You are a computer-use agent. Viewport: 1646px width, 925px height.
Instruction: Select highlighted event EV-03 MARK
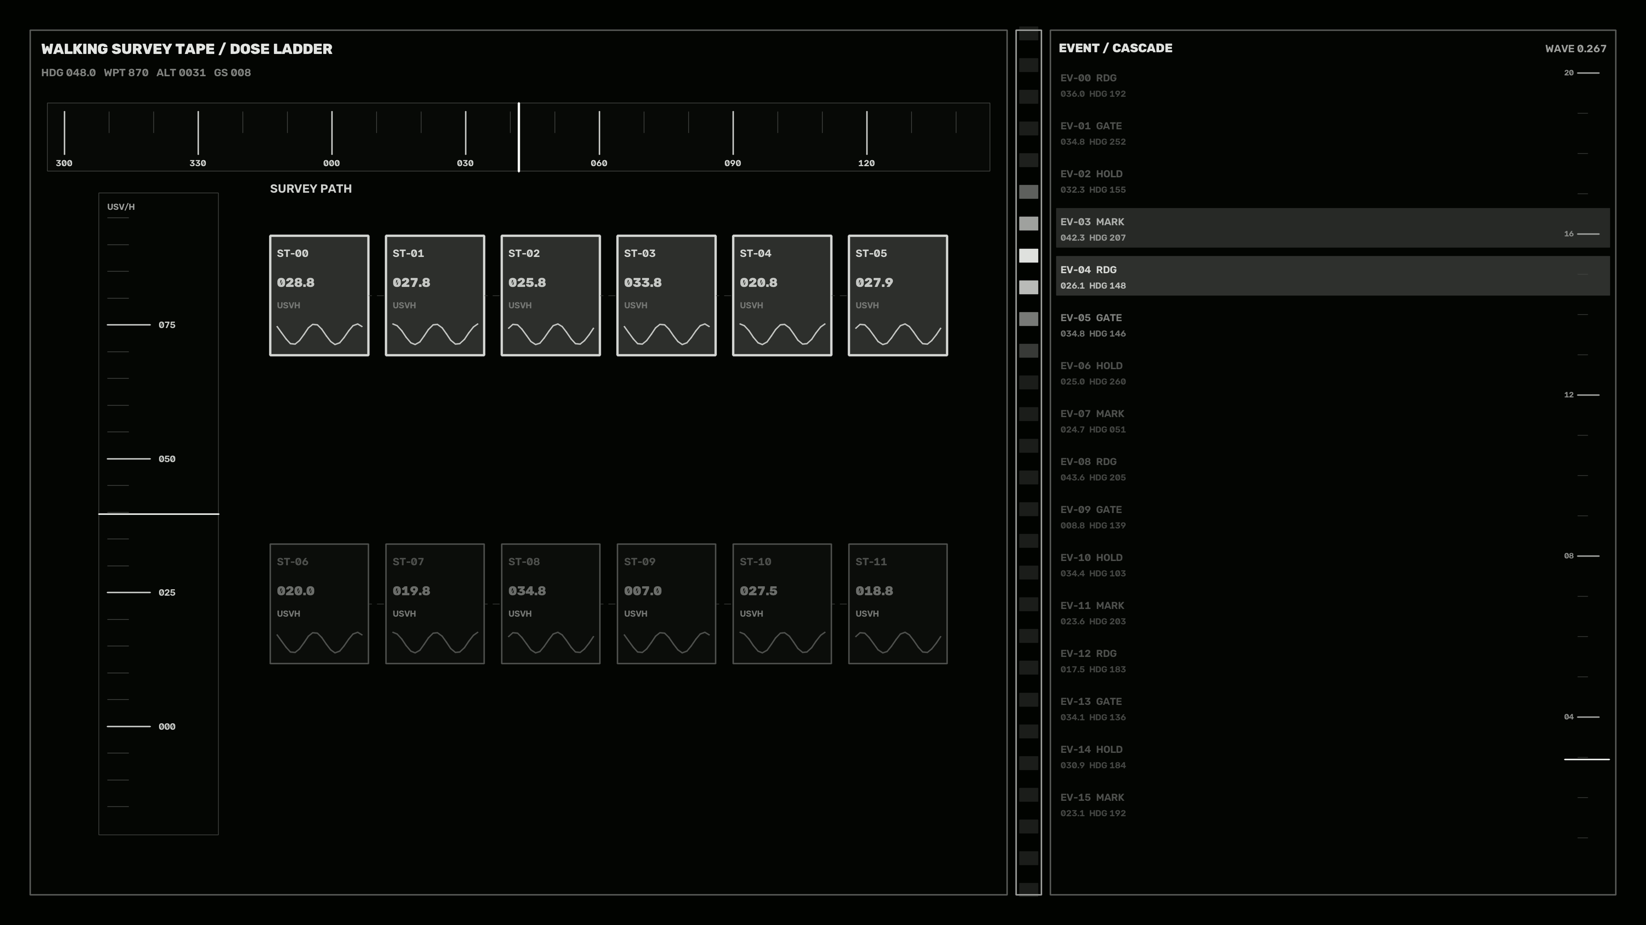coord(1332,228)
